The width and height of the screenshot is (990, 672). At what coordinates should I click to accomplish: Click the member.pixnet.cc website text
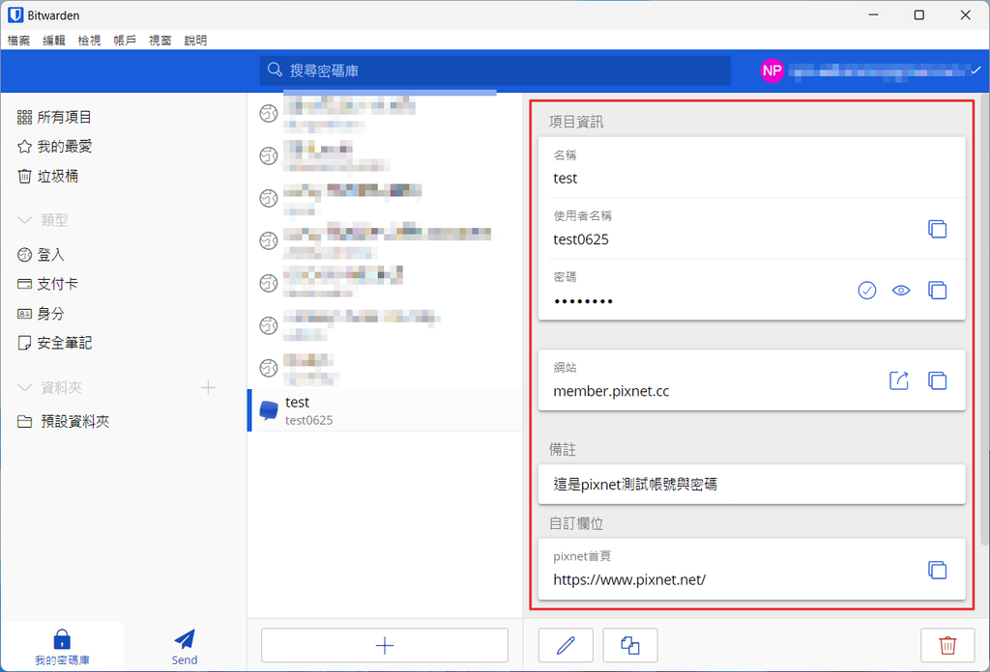coord(611,391)
